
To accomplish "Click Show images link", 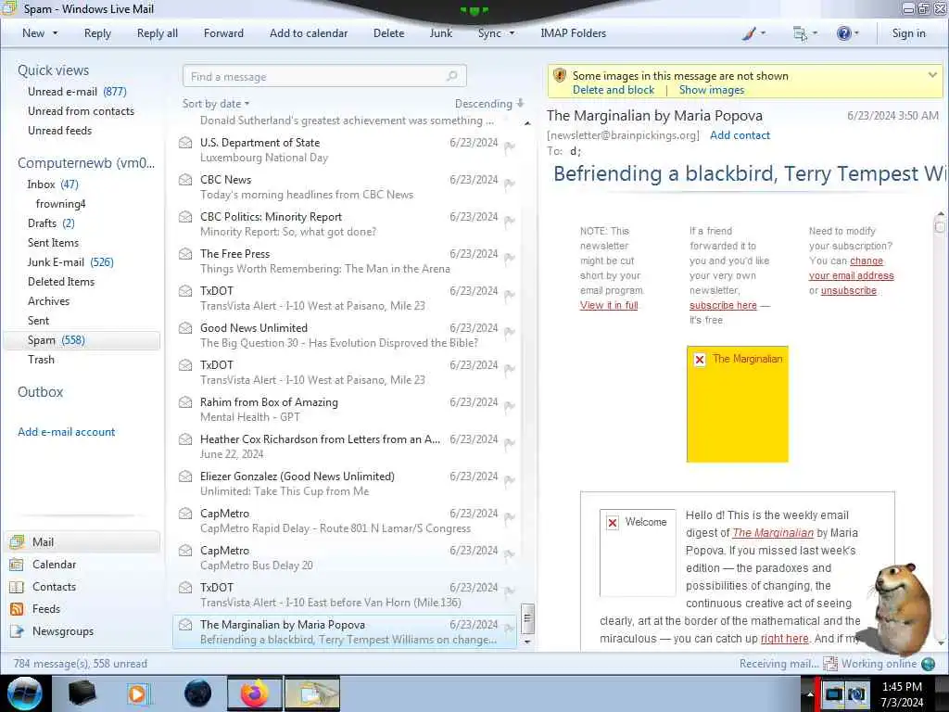I will [711, 90].
